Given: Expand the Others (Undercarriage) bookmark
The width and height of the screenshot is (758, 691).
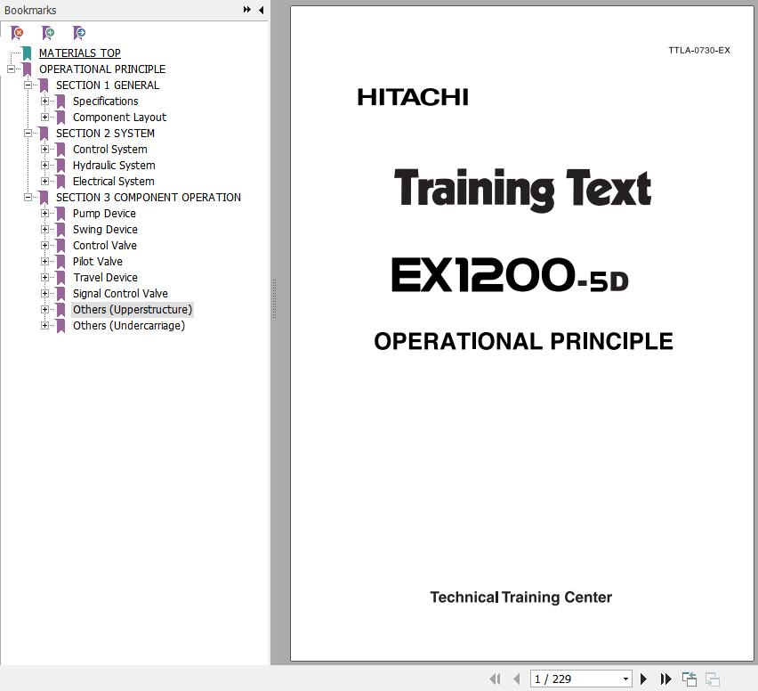Looking at the screenshot, I should coord(45,326).
